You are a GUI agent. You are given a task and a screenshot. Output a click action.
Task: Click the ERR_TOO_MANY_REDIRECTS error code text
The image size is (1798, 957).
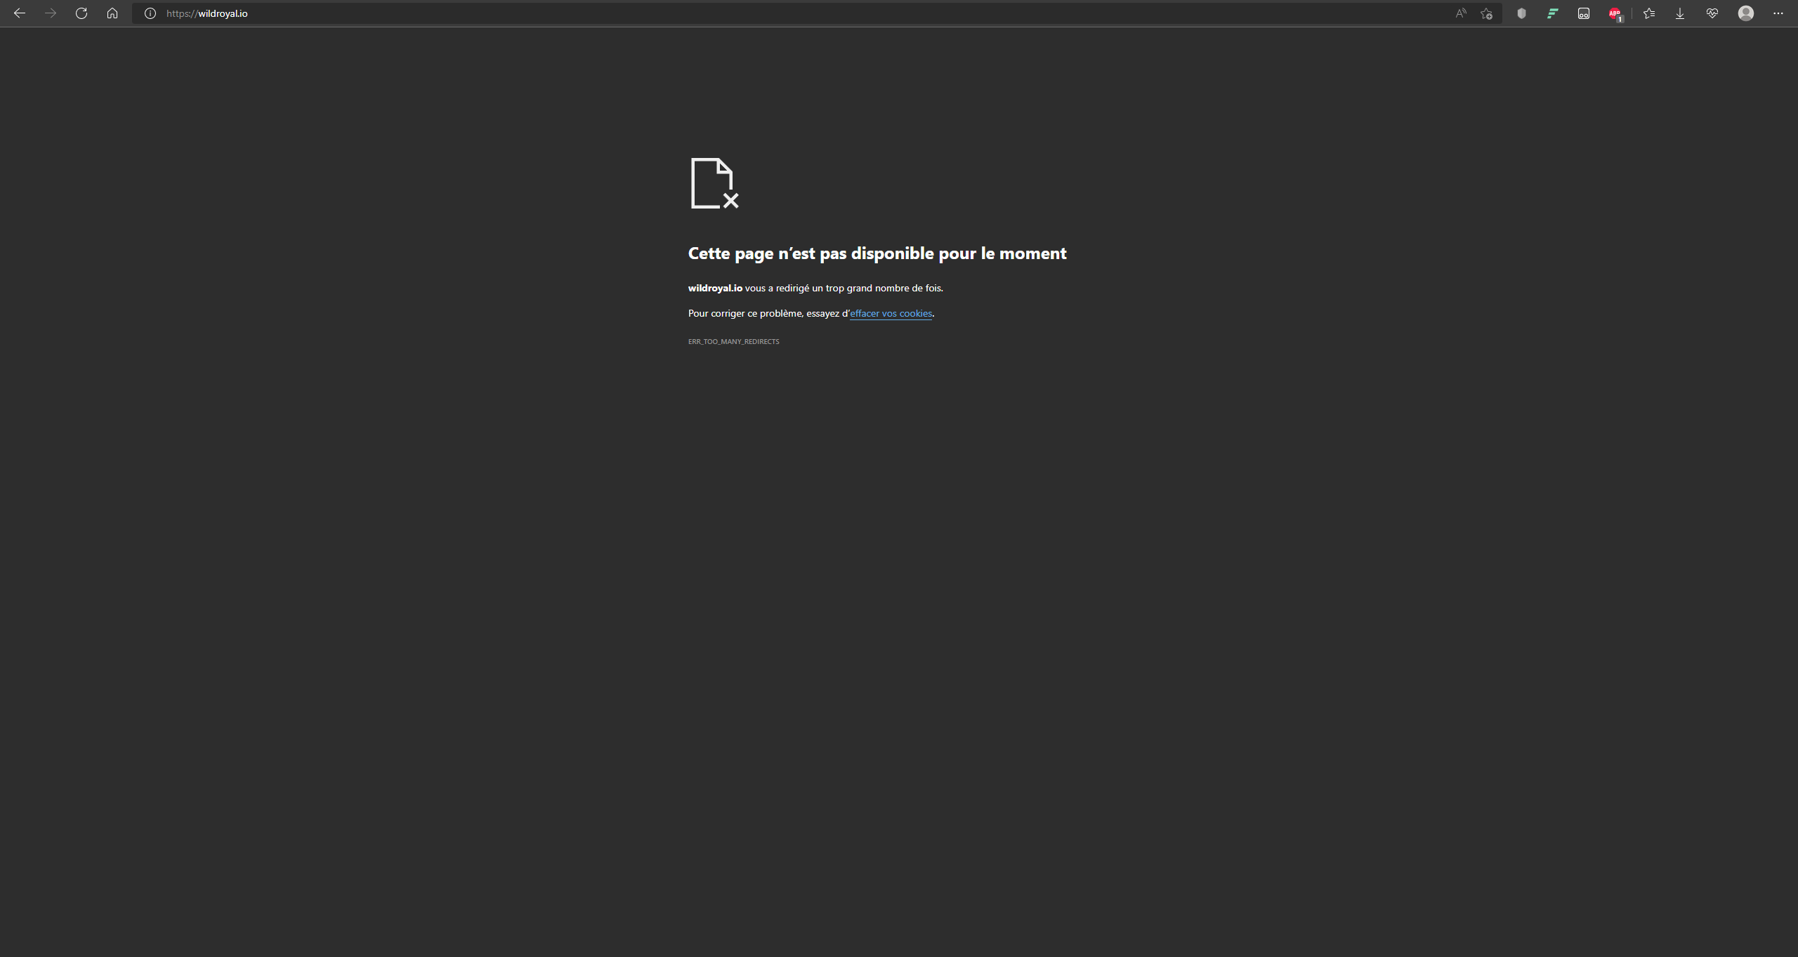[x=733, y=342]
